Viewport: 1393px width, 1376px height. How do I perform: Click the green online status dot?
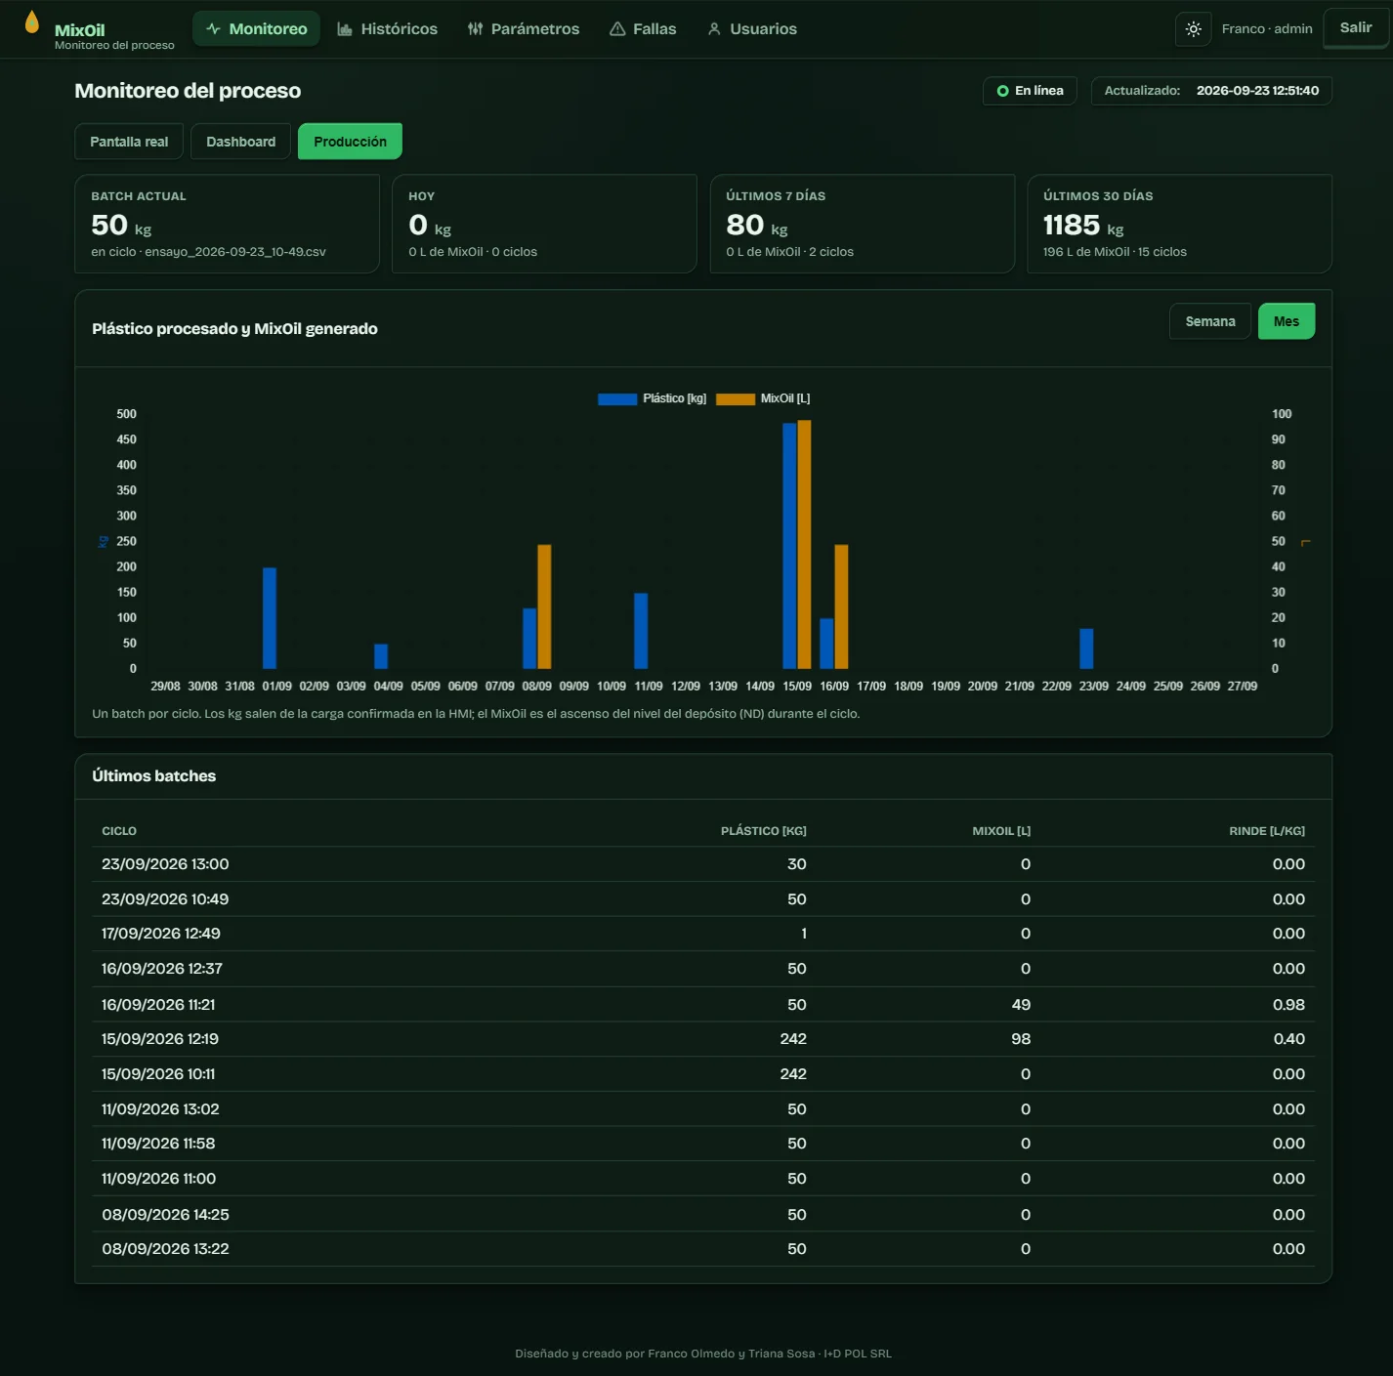(1002, 91)
